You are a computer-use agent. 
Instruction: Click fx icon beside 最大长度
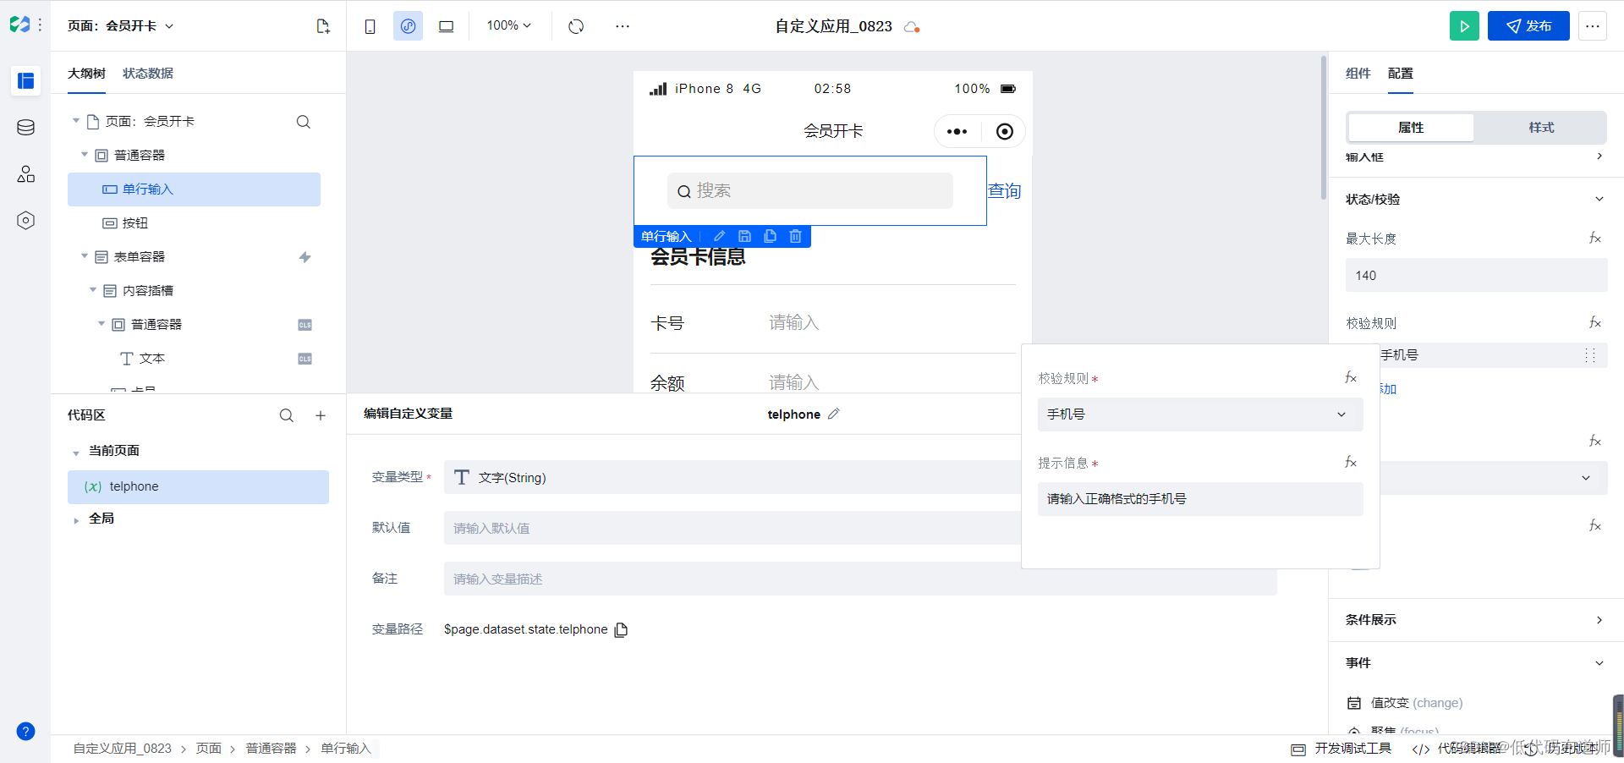coord(1594,239)
